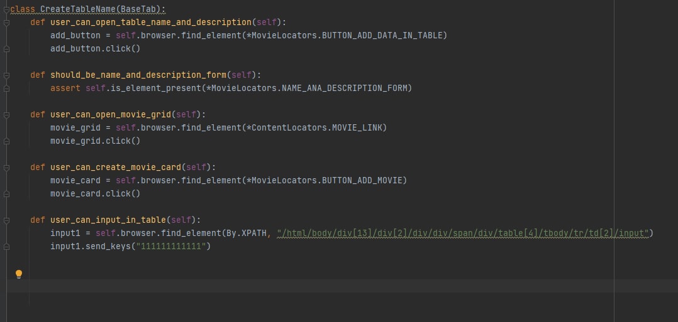The height and width of the screenshot is (322, 678).
Task: Click fold-end marker beside movie_grid.click()
Action: 6,141
